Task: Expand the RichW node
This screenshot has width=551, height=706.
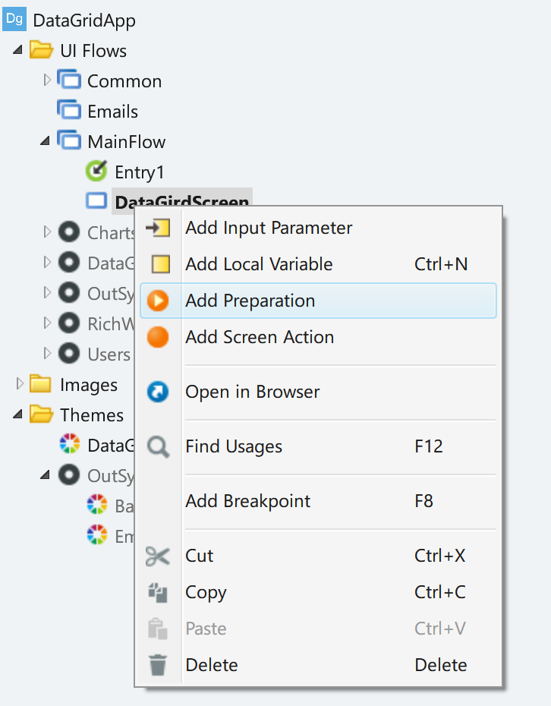Action: [47, 323]
